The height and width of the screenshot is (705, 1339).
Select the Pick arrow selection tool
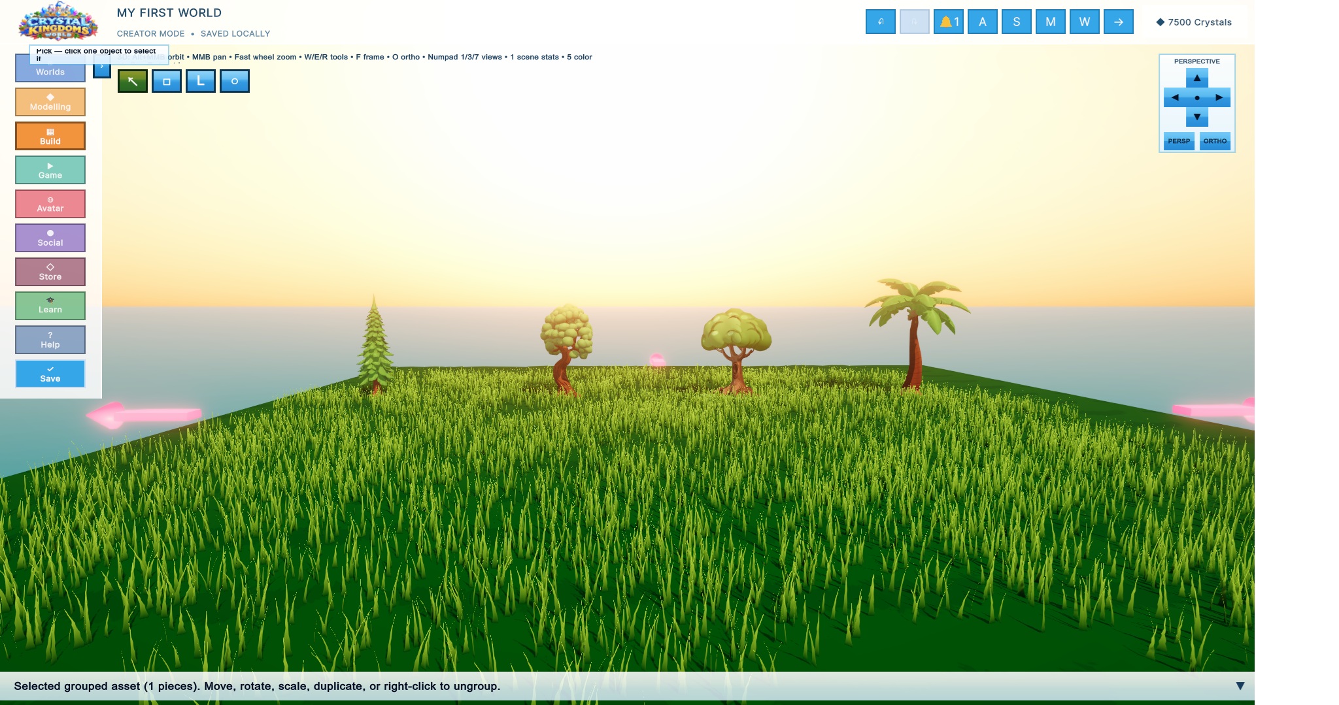tap(133, 81)
